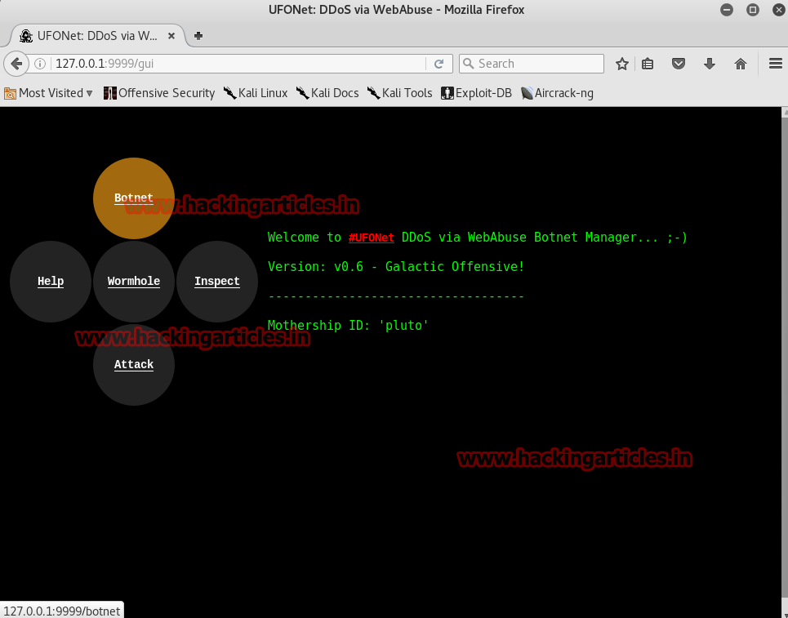Reload the current page
This screenshot has width=788, height=618.
pyautogui.click(x=439, y=64)
